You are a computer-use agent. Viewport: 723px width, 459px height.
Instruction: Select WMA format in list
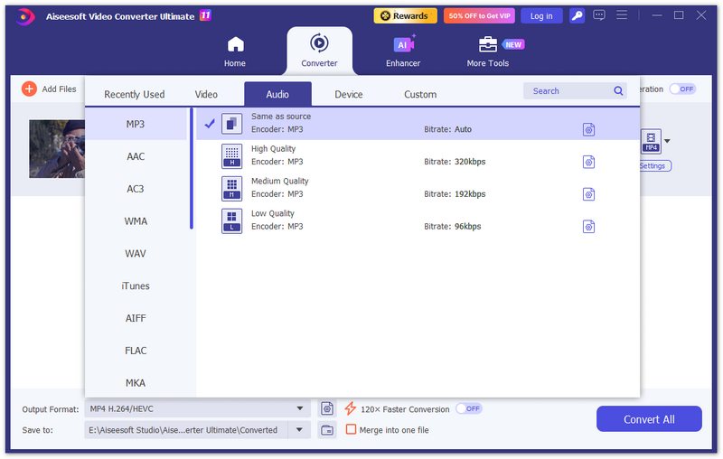(136, 220)
